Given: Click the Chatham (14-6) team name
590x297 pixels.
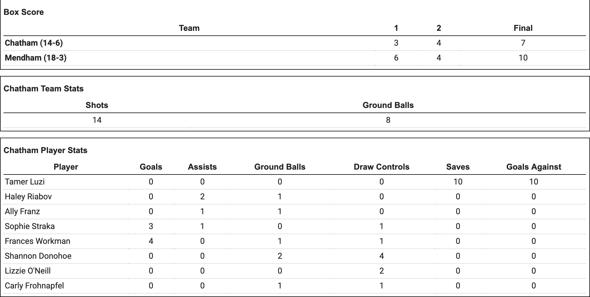Looking at the screenshot, I should (34, 43).
